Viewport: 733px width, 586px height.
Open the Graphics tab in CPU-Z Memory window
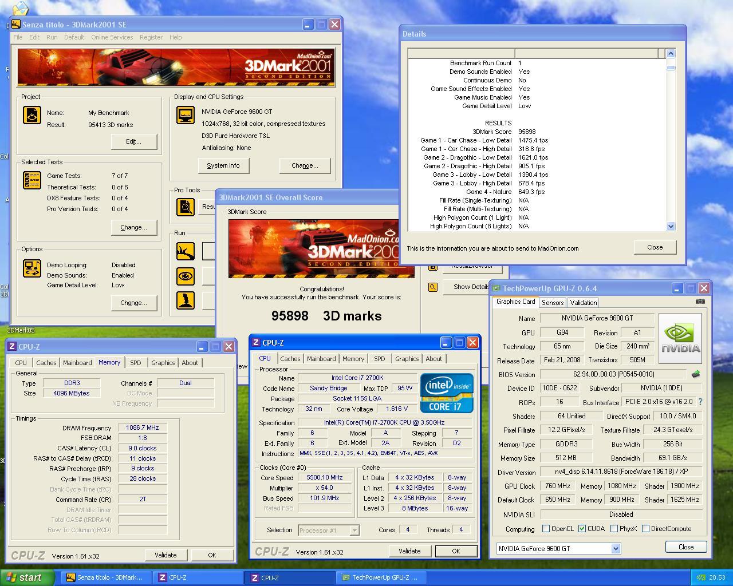(x=163, y=363)
